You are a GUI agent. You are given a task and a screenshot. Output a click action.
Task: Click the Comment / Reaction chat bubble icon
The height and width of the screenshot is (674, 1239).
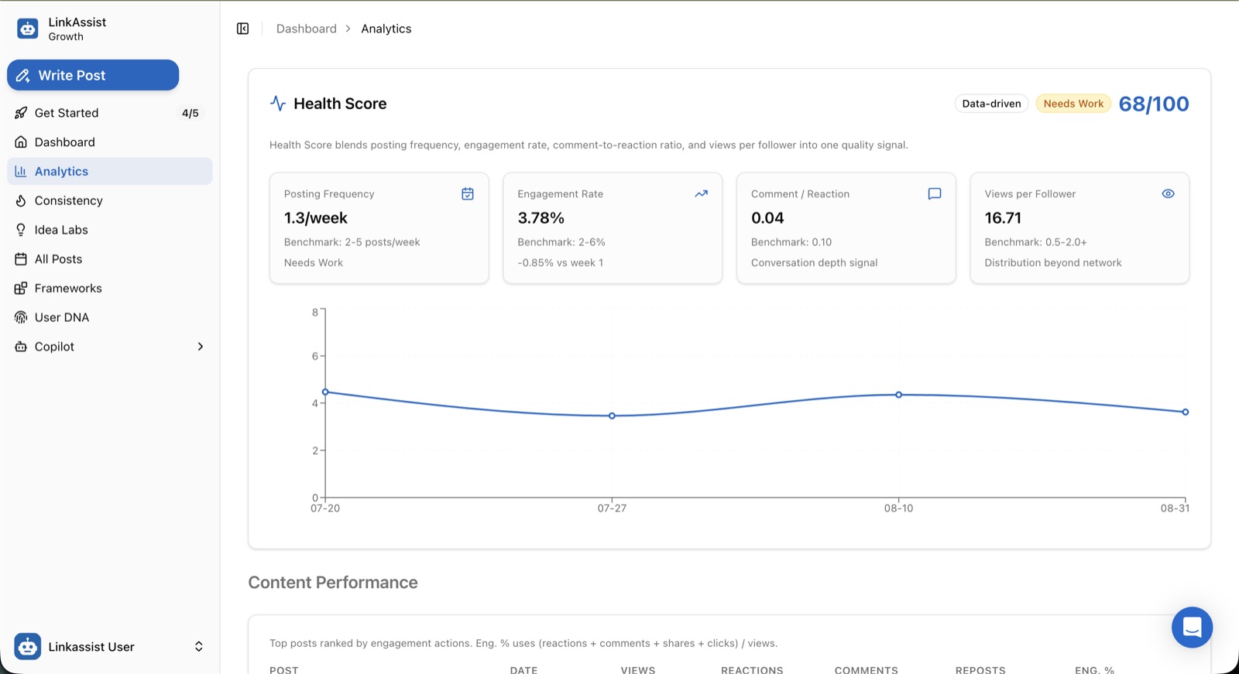pyautogui.click(x=935, y=193)
